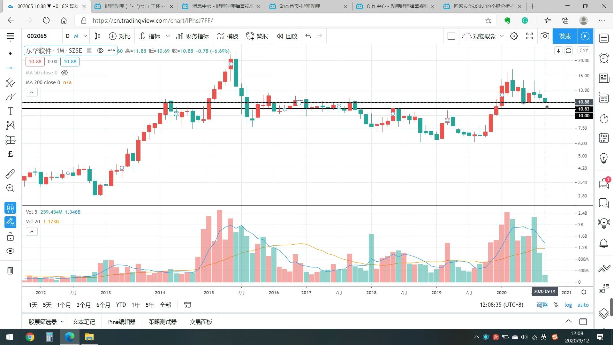
Task: Activate the zoom in tool
Action: (10, 188)
